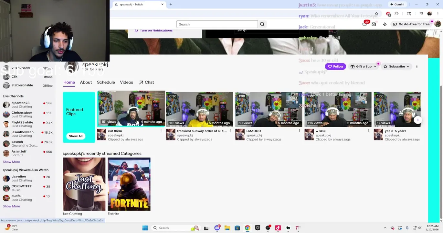Show All featured clips
Screen dimensions: 443x233
click(x=76, y=136)
